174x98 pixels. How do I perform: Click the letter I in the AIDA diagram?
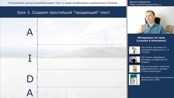click(x=30, y=58)
